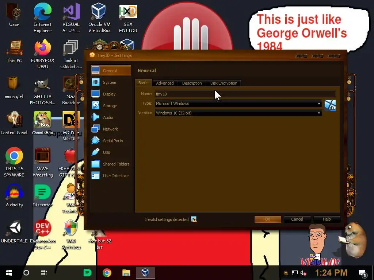Select the FURRYFOX UWU Firefox icon
This screenshot has width=374, height=280.
(x=43, y=54)
